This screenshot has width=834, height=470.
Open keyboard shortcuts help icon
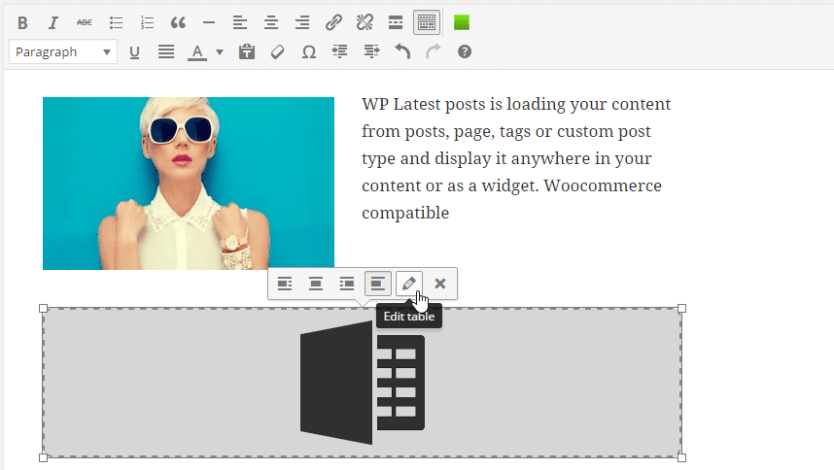(465, 52)
